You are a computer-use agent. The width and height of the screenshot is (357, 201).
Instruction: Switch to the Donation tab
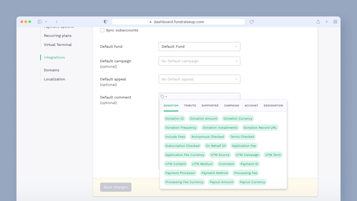(171, 106)
